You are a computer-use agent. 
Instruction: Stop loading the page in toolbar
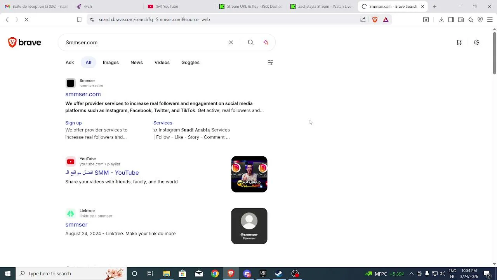(26, 19)
